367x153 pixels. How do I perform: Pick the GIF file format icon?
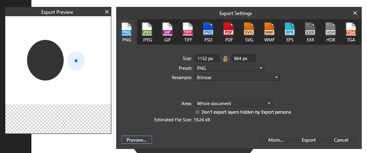168,29
